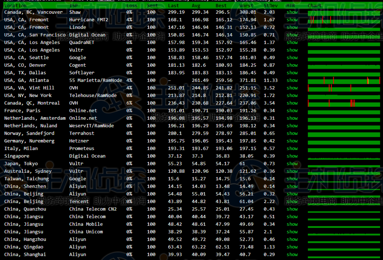Click the chart bar for Atlanta RamNode row
This screenshot has height=260, width=383.
tap(344, 81)
